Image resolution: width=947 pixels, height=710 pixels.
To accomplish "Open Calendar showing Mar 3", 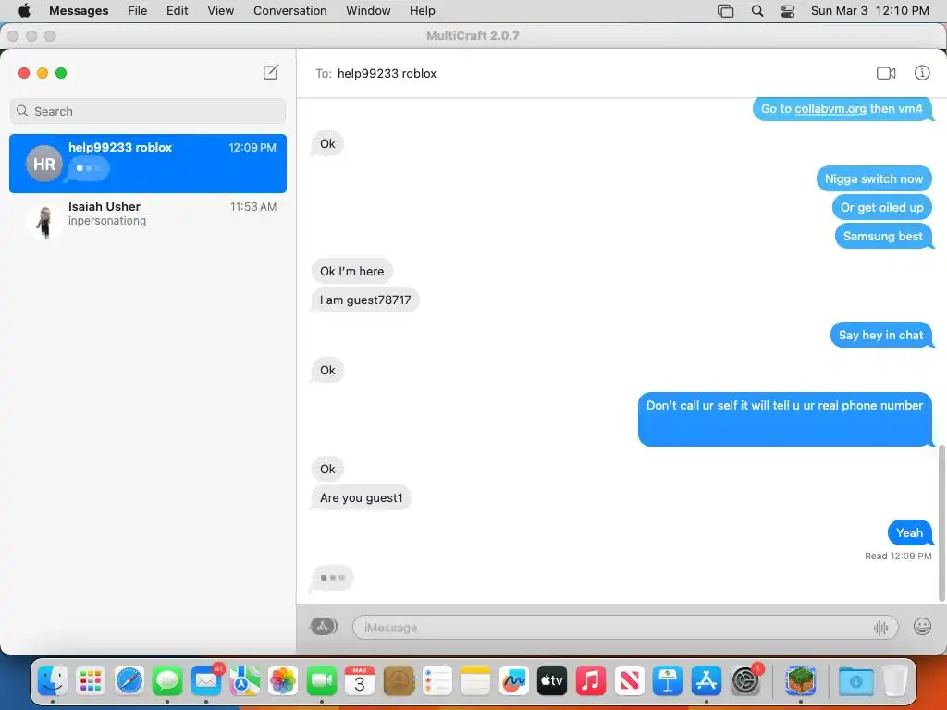I will (360, 681).
